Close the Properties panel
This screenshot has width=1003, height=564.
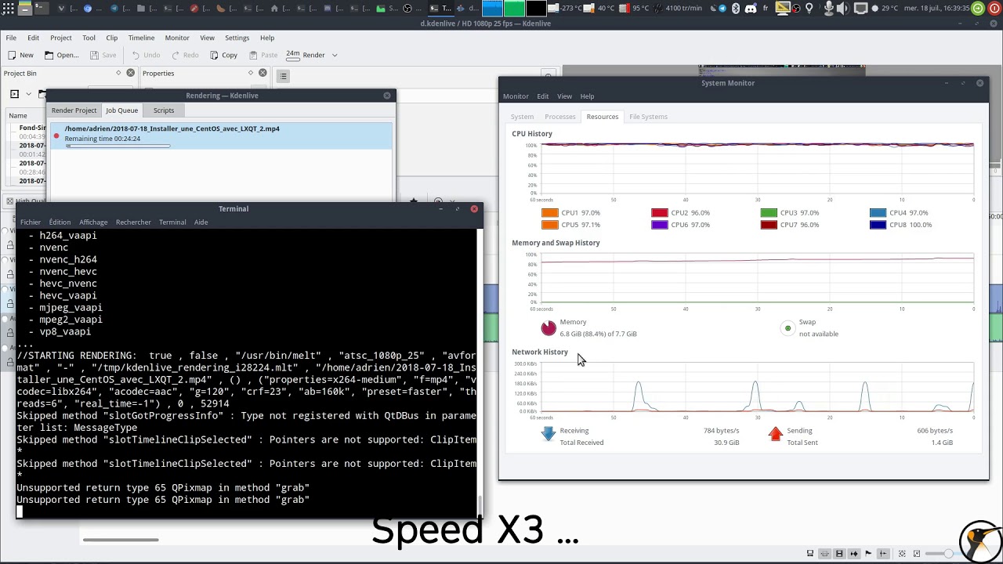click(263, 73)
